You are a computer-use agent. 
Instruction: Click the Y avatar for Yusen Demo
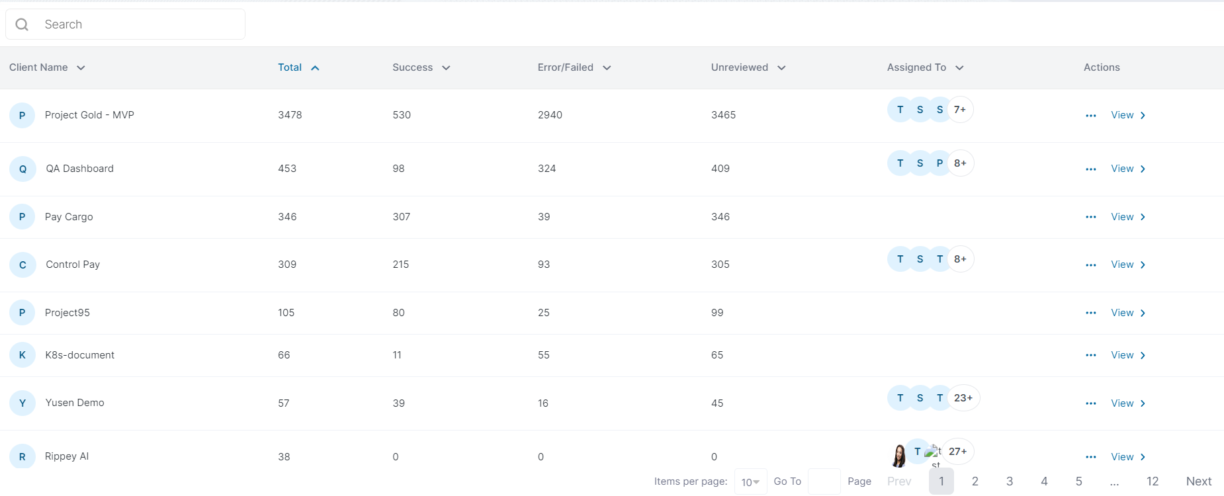pos(22,403)
